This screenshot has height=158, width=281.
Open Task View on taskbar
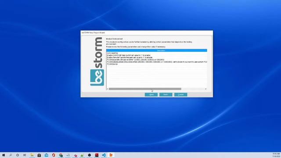pyautogui.click(x=25, y=155)
